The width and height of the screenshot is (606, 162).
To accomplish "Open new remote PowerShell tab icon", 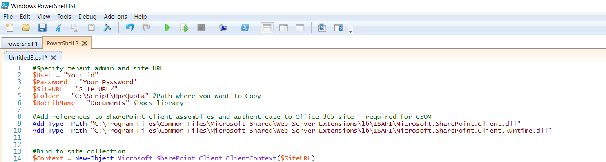I will pos(223,28).
